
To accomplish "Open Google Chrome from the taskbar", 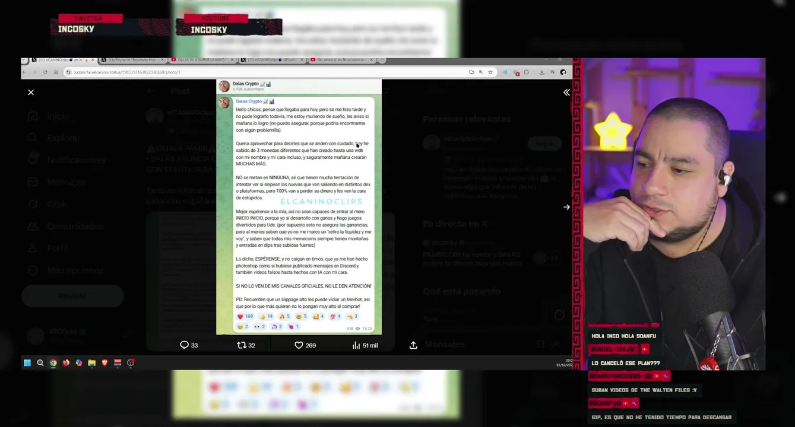I will pyautogui.click(x=53, y=363).
